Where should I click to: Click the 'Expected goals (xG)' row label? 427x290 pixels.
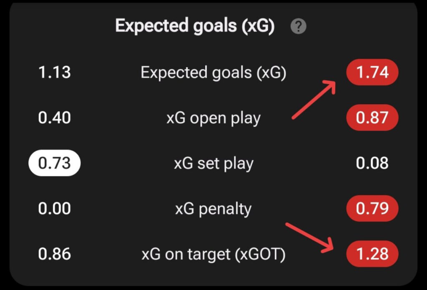pyautogui.click(x=213, y=73)
